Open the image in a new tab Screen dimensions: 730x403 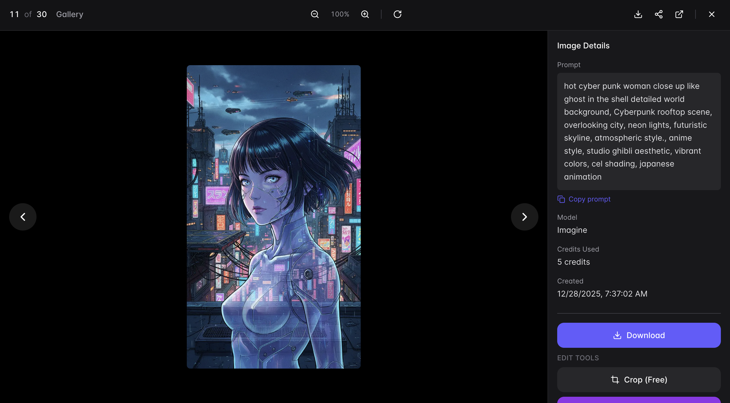(x=679, y=14)
